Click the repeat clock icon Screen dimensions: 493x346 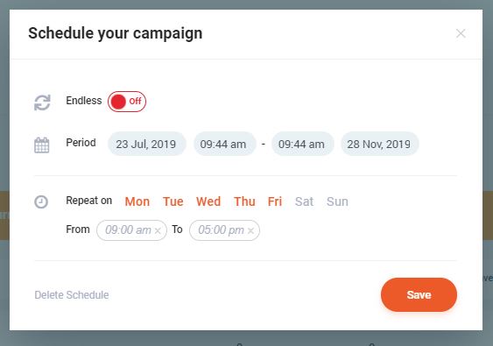[x=41, y=201]
